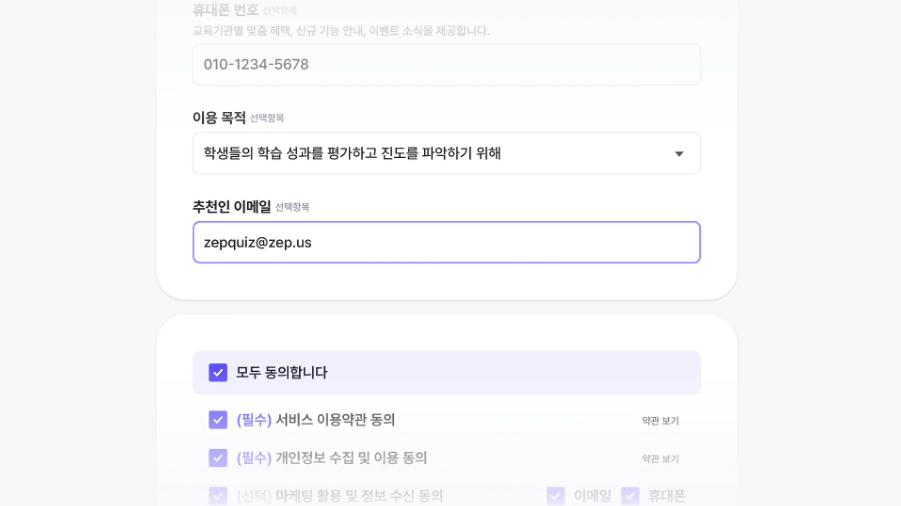Edit the referral email zepquiz@zep.us

tap(446, 243)
